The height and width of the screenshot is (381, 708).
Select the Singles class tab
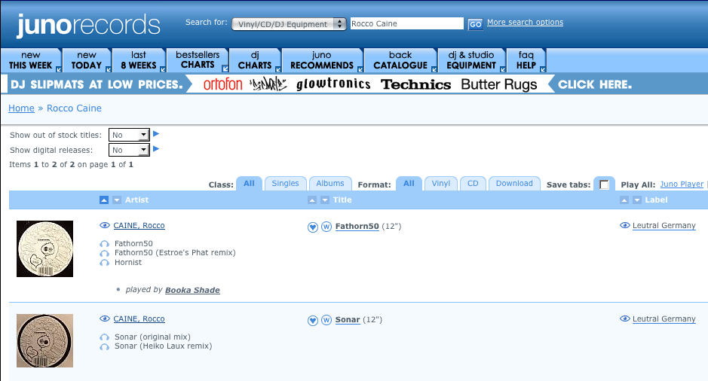[x=285, y=184]
